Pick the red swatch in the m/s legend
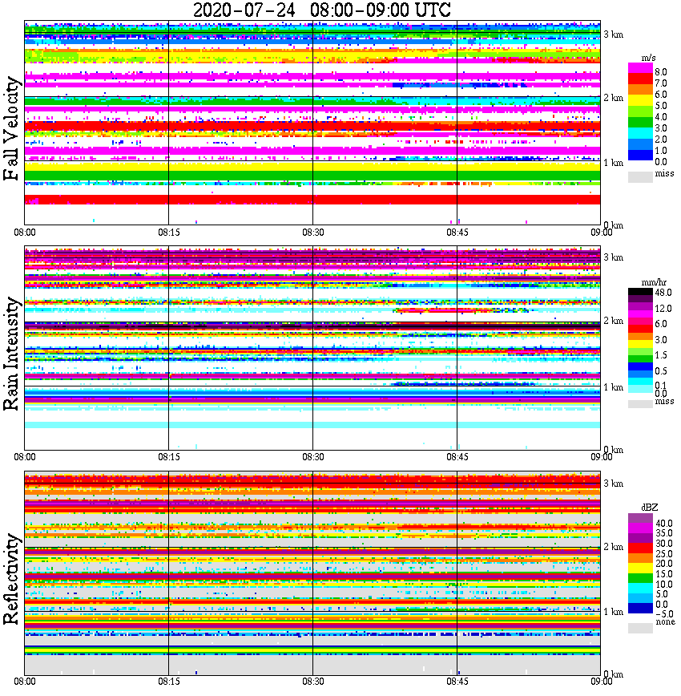This screenshot has width=681, height=696. (x=640, y=79)
